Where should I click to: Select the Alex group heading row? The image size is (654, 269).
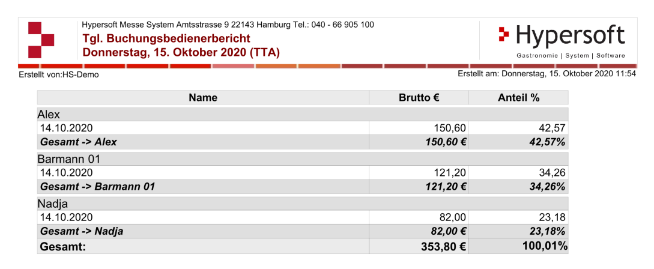(49, 114)
